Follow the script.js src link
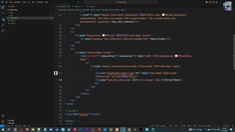The image size is (235, 132). click(83, 114)
